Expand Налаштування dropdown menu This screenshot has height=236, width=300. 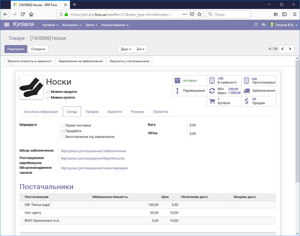(115, 25)
